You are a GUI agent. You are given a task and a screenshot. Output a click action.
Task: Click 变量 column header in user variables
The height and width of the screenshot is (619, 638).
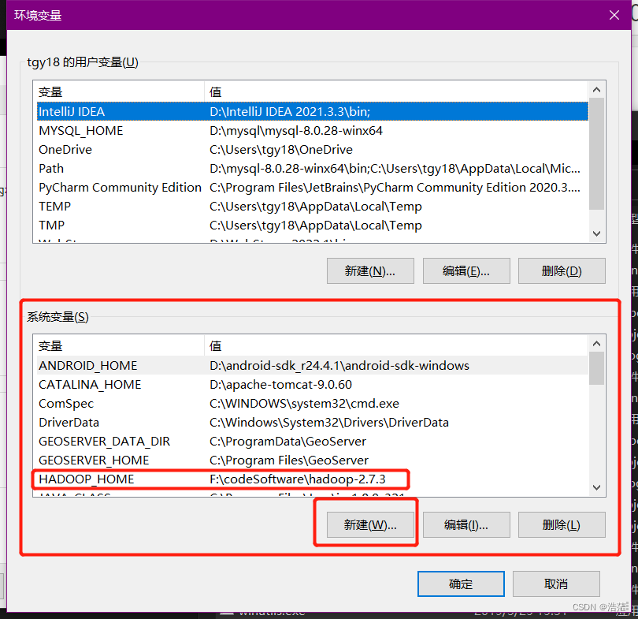coord(120,92)
